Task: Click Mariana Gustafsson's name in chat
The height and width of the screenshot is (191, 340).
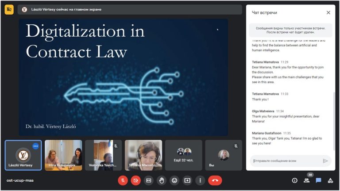Action: click(267, 133)
